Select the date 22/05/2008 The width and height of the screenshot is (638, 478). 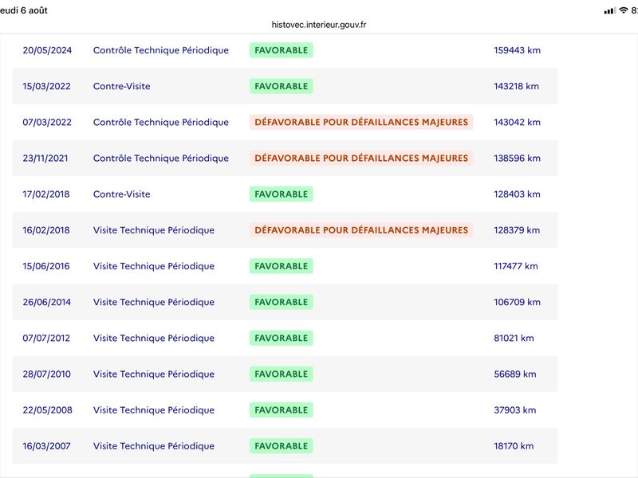point(47,409)
